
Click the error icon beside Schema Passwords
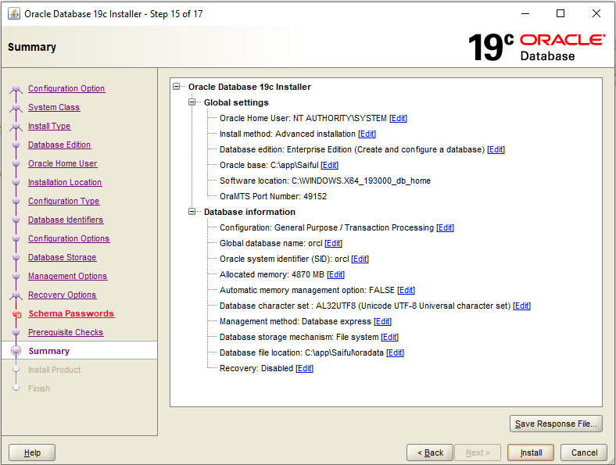pyautogui.click(x=16, y=314)
